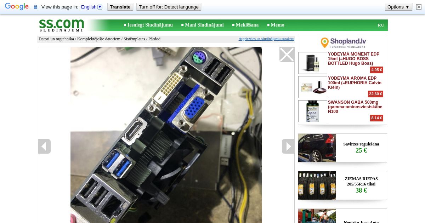Click the car alignment ad image
425x223 pixels.
point(317,148)
